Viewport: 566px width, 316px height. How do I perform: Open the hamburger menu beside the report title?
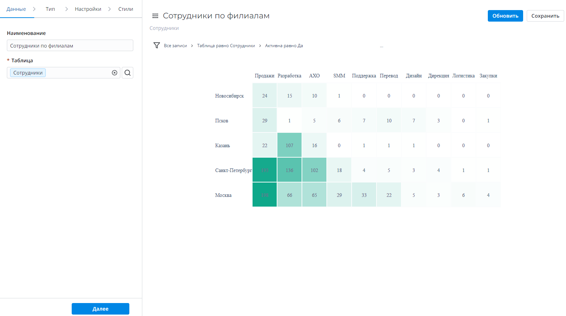point(155,16)
